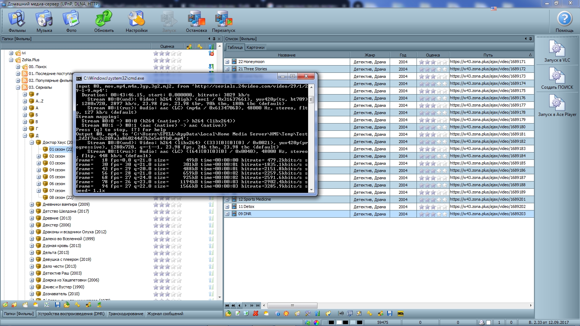The height and width of the screenshot is (326, 580).
Task: Click the crossed tools icon in list toolbar
Action: pyautogui.click(x=308, y=314)
